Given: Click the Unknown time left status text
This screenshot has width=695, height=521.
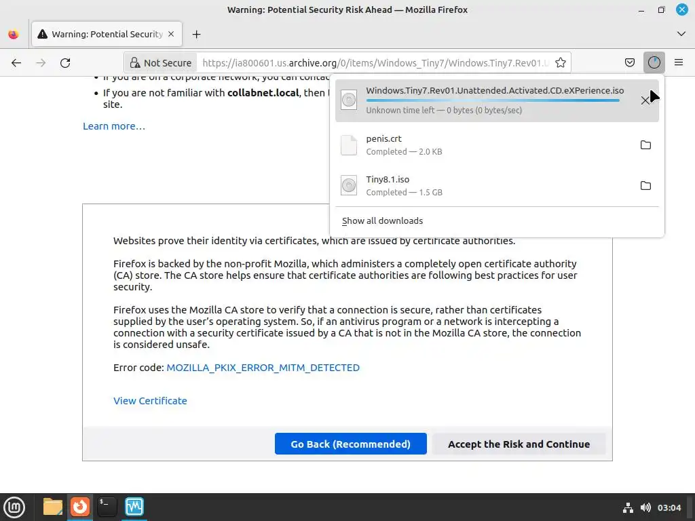Looking at the screenshot, I should click(x=444, y=111).
